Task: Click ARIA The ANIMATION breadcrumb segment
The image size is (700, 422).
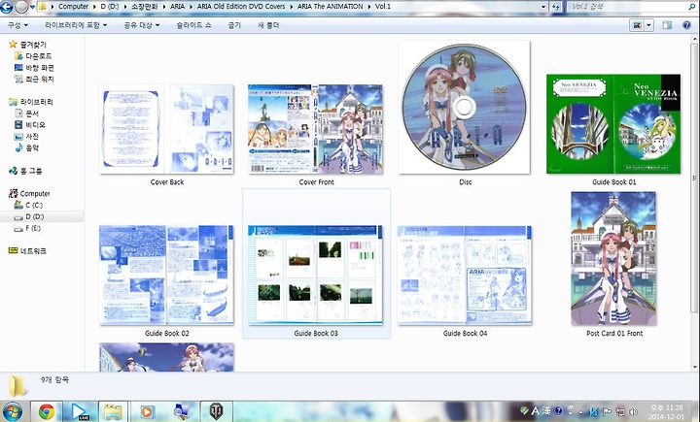Action: click(x=330, y=7)
